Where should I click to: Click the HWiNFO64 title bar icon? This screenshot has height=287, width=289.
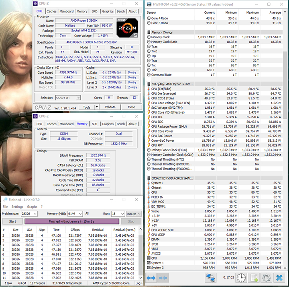[149, 4]
